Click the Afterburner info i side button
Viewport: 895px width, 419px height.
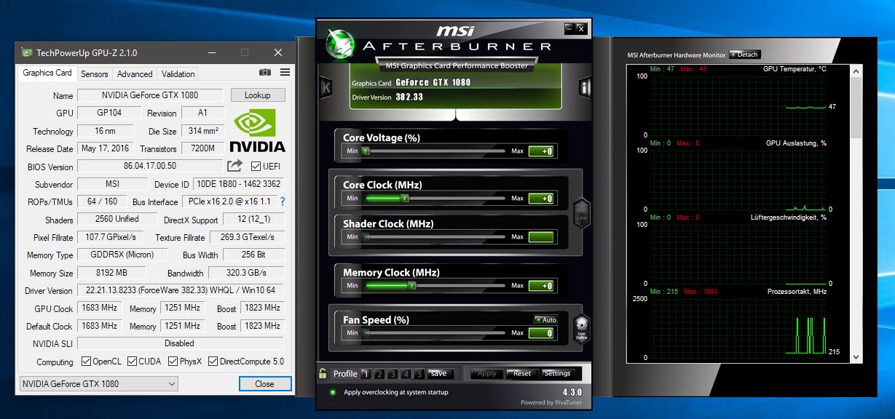click(x=584, y=87)
